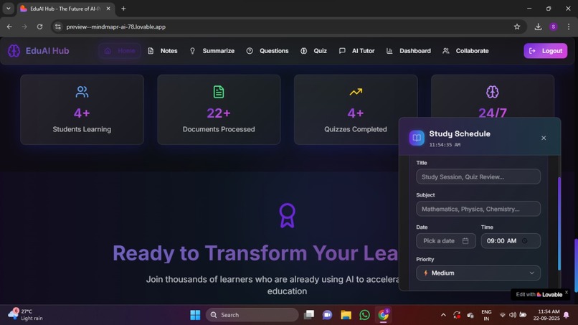The height and width of the screenshot is (325, 578).
Task: Open site information icon in address bar
Action: pos(58,27)
